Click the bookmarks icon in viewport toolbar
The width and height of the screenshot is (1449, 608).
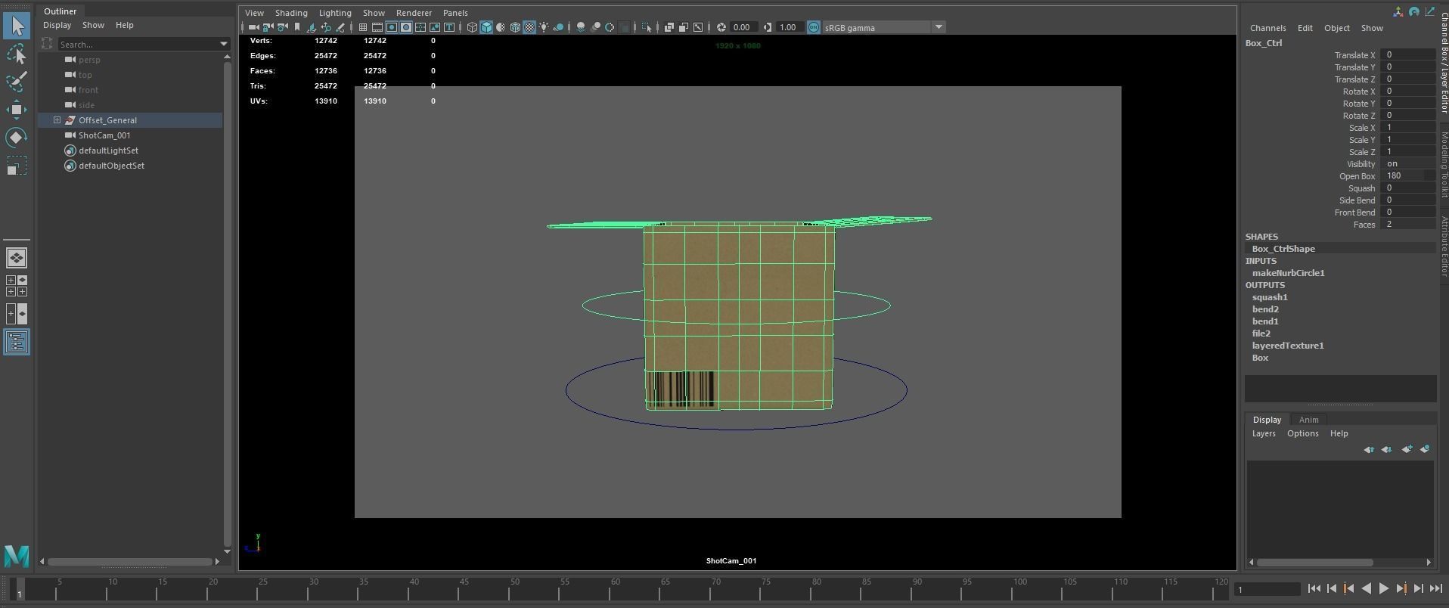click(297, 27)
